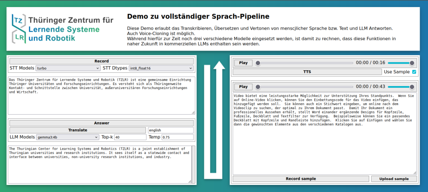Click the seek slider of the 00:16 audio

coord(305,63)
